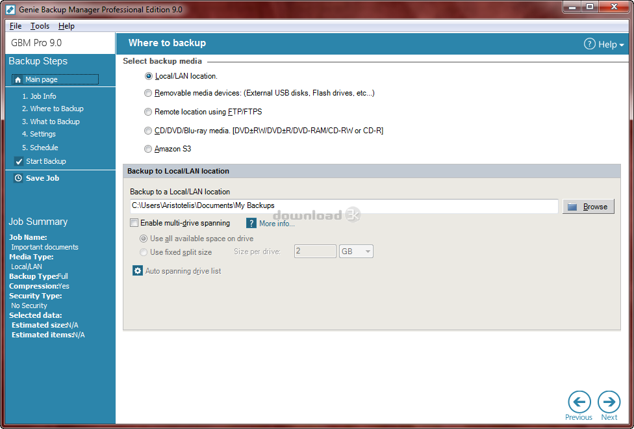Click the Browse button
634x429 pixels.
pyautogui.click(x=589, y=207)
